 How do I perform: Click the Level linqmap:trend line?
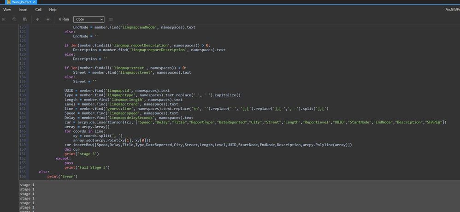pos(122,104)
